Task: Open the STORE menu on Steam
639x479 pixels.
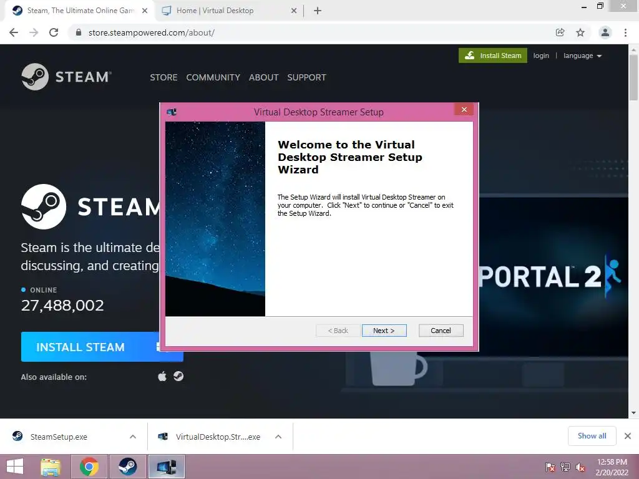Action: click(163, 77)
